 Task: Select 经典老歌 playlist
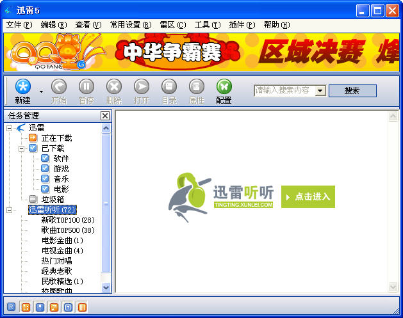[56, 271]
